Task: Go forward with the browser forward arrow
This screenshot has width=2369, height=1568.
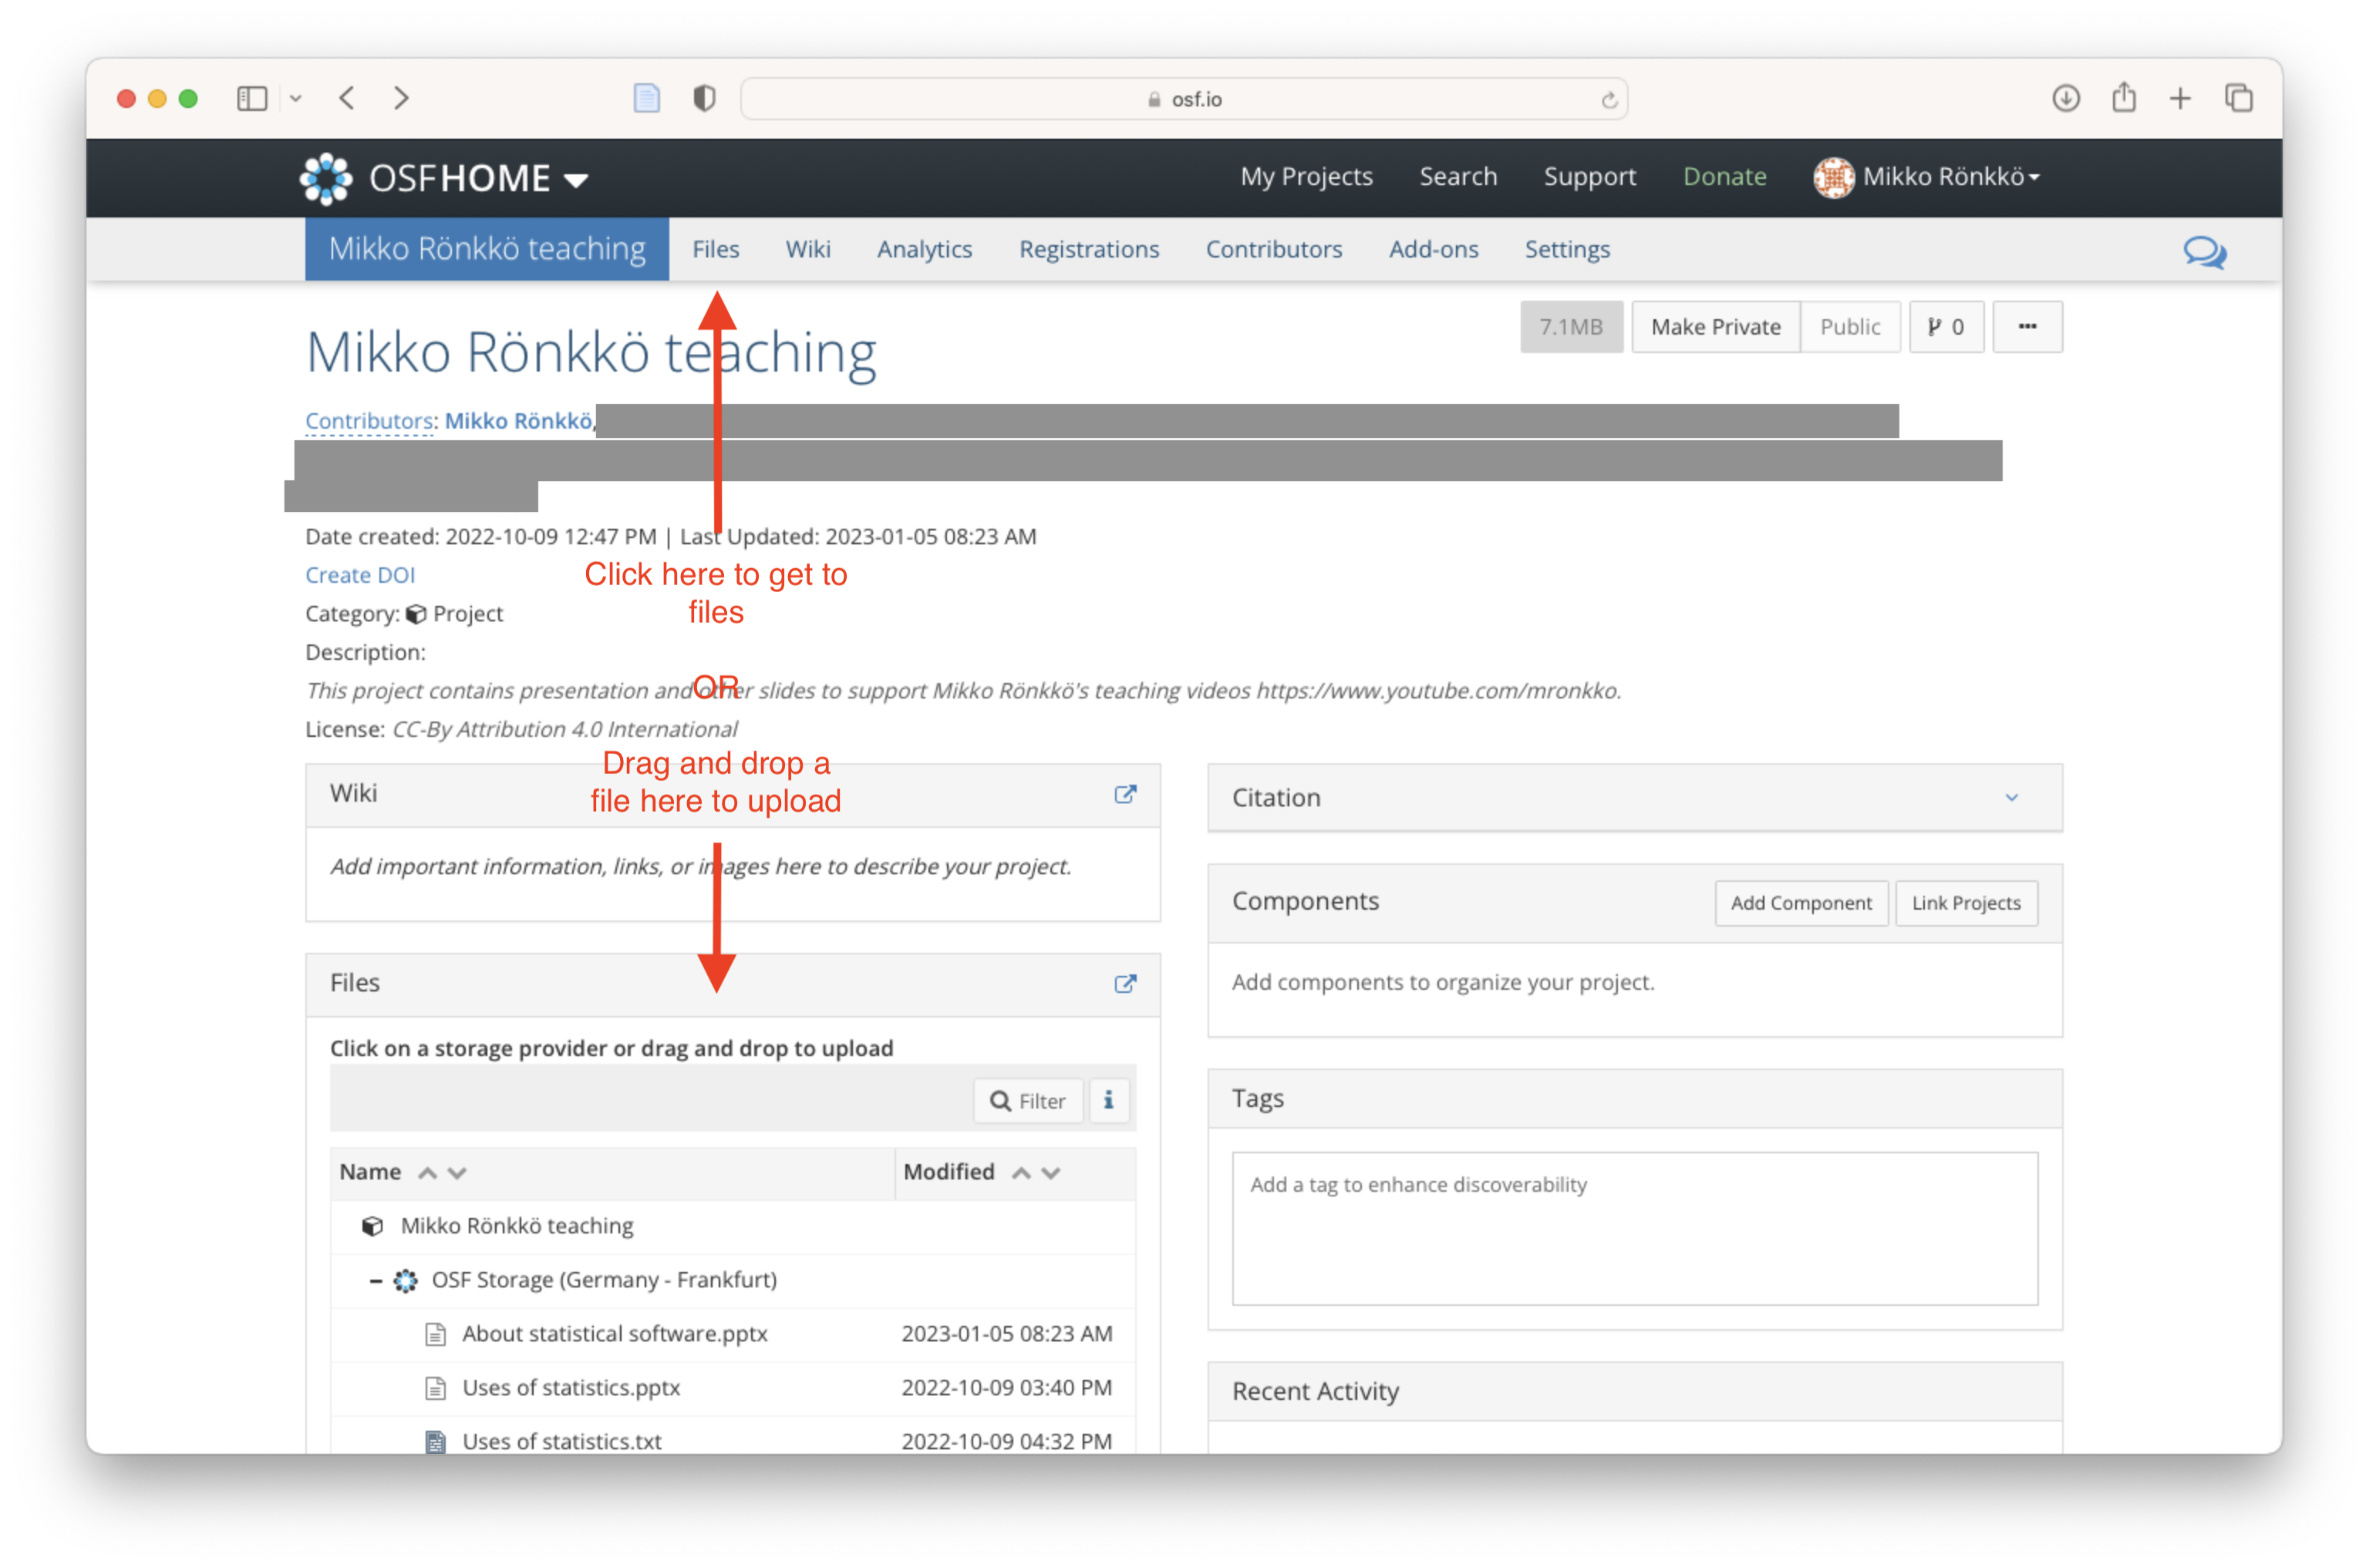Action: tap(401, 98)
